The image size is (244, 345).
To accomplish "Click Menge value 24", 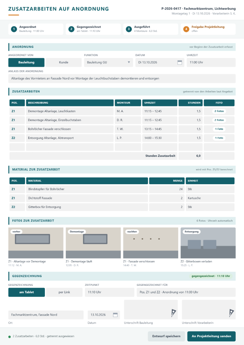I will coord(167,189).
